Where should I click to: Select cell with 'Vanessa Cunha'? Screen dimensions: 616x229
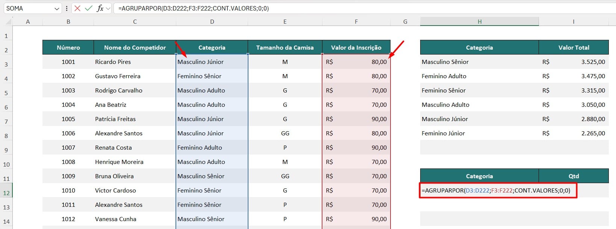tap(135, 219)
